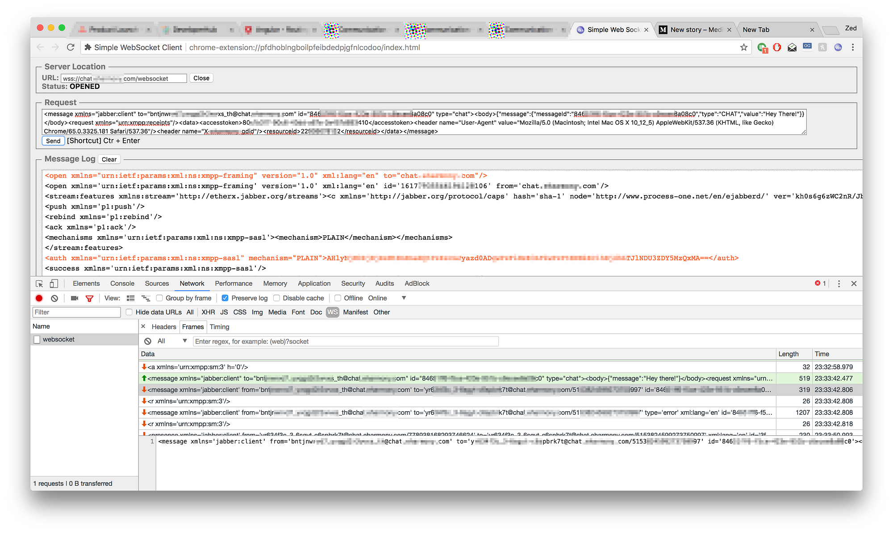The image size is (893, 534).
Task: Click the red record network log icon
Action: tap(39, 298)
